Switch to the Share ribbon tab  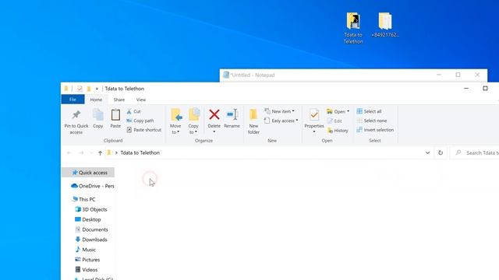[119, 100]
